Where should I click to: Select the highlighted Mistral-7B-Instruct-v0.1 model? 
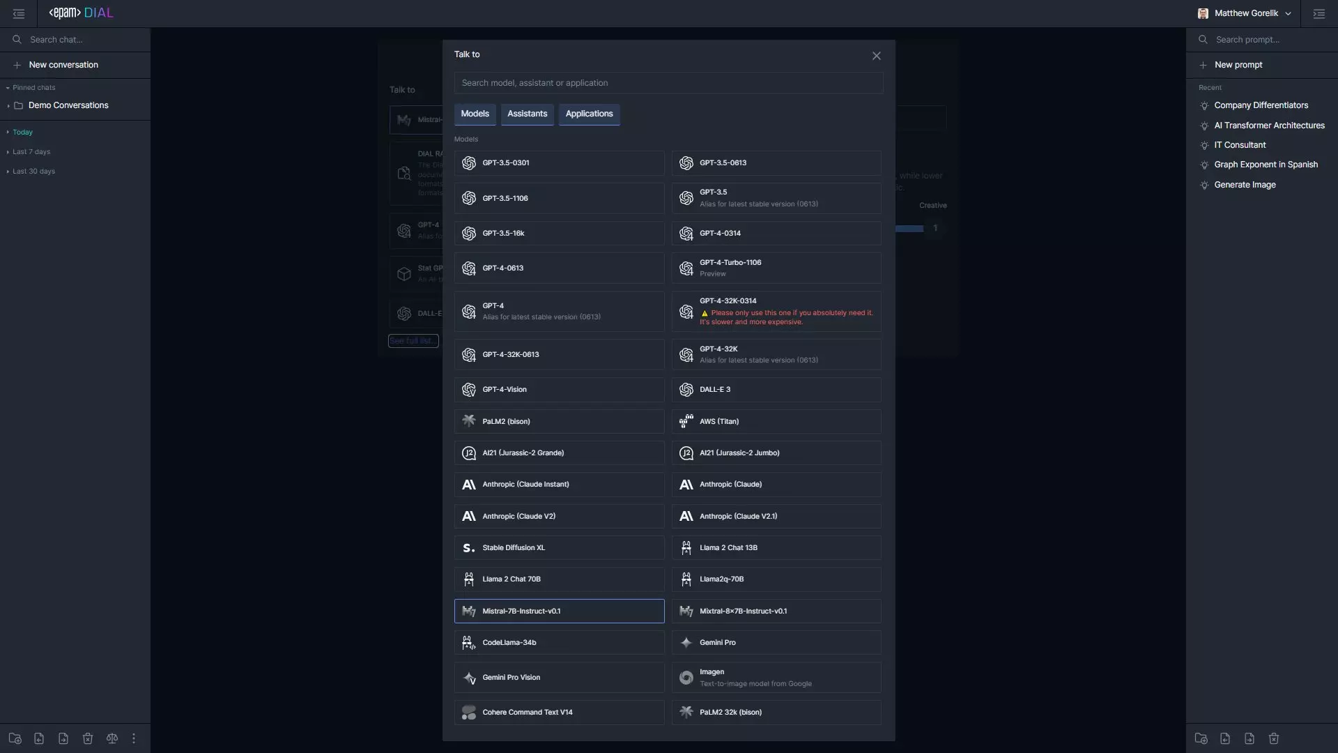pos(560,611)
